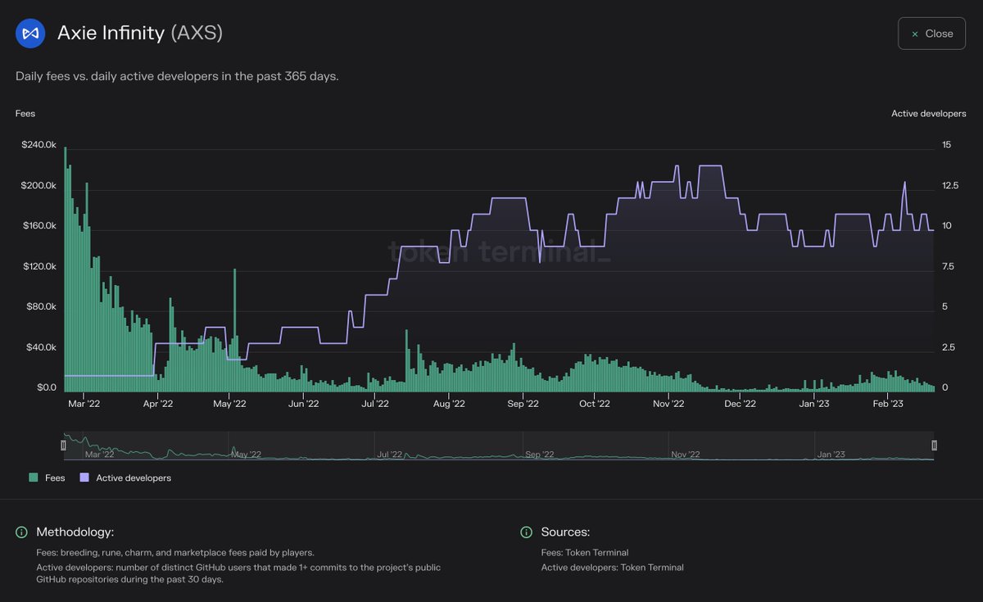
Task: Click the x icon inside the Close button
Action: 915,33
